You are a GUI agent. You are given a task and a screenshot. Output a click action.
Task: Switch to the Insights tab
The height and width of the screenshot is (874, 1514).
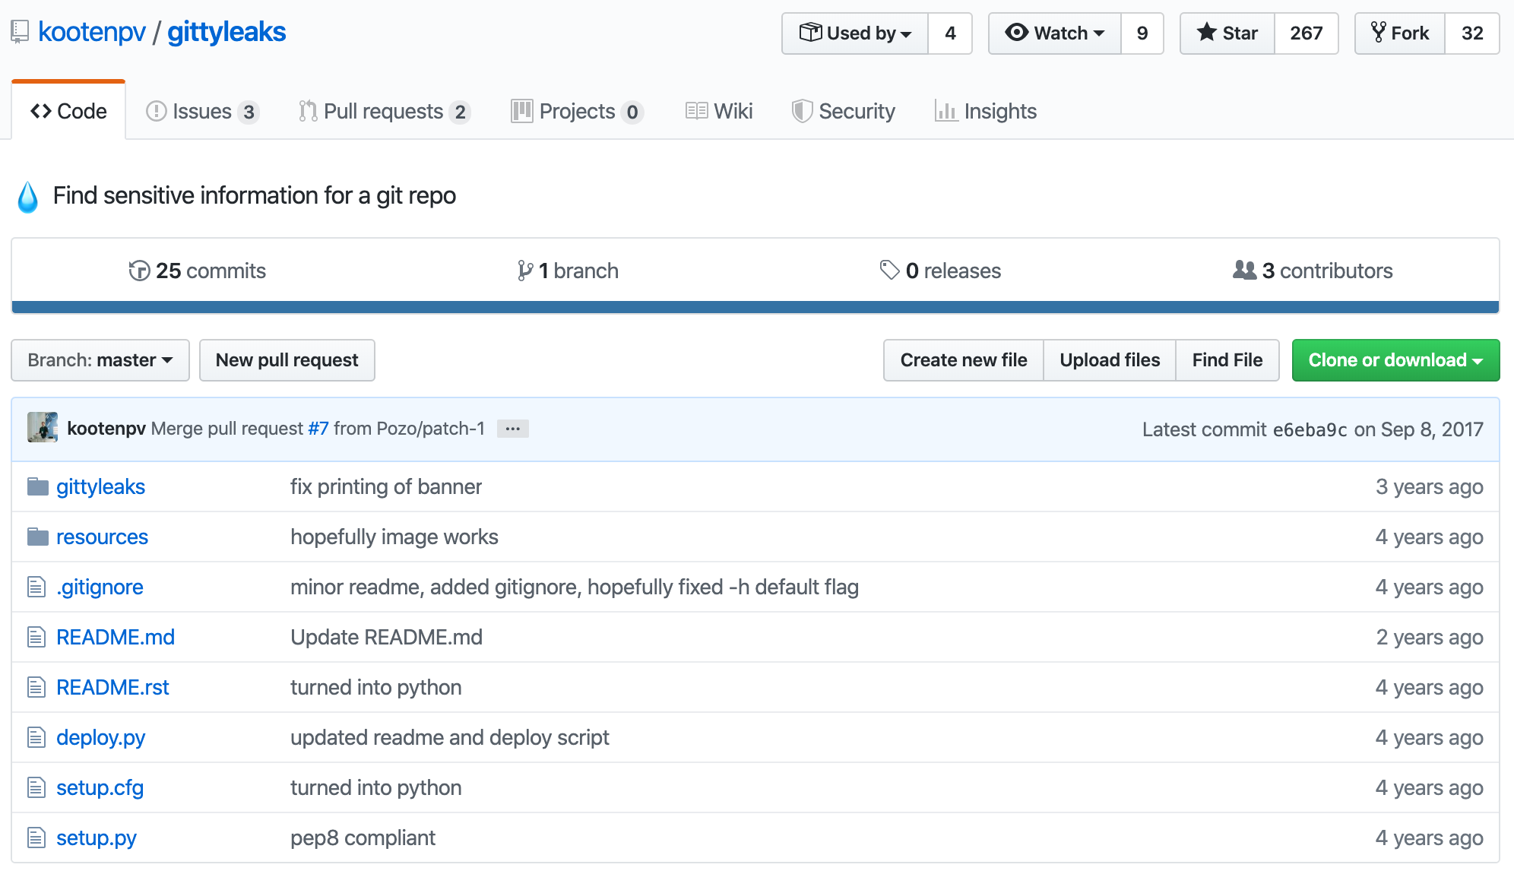pos(986,111)
